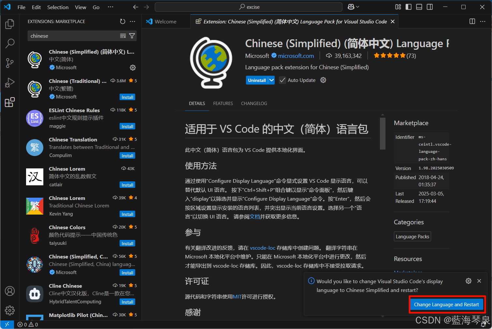Install Chinese Translation by Compulim

point(127,156)
